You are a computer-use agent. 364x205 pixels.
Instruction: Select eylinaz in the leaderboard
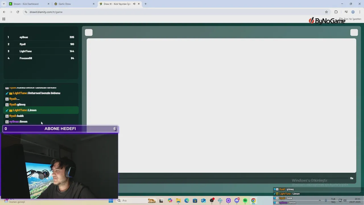pos(24,37)
